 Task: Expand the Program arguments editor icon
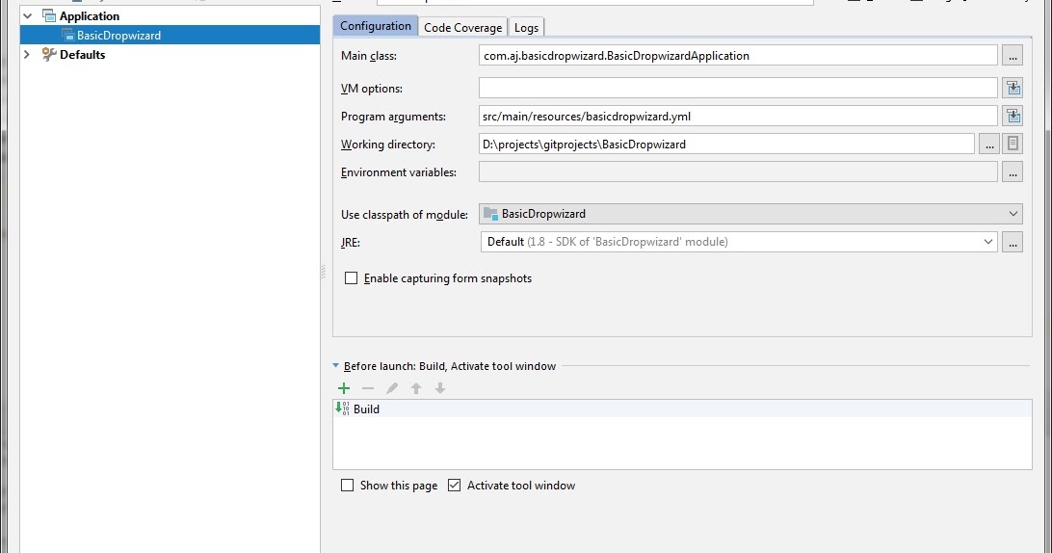[1012, 117]
